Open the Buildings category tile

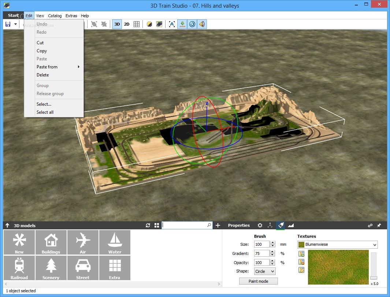coord(51,243)
